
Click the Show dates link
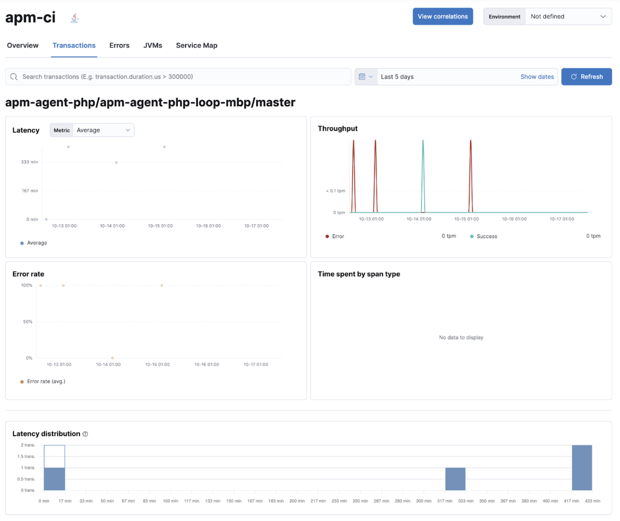point(537,76)
